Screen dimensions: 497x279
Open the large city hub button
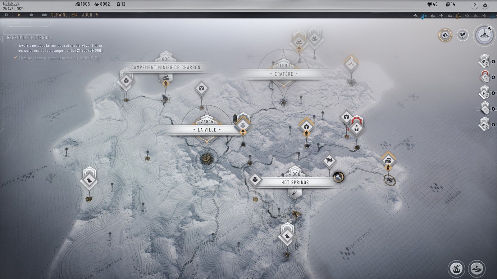tap(484, 35)
